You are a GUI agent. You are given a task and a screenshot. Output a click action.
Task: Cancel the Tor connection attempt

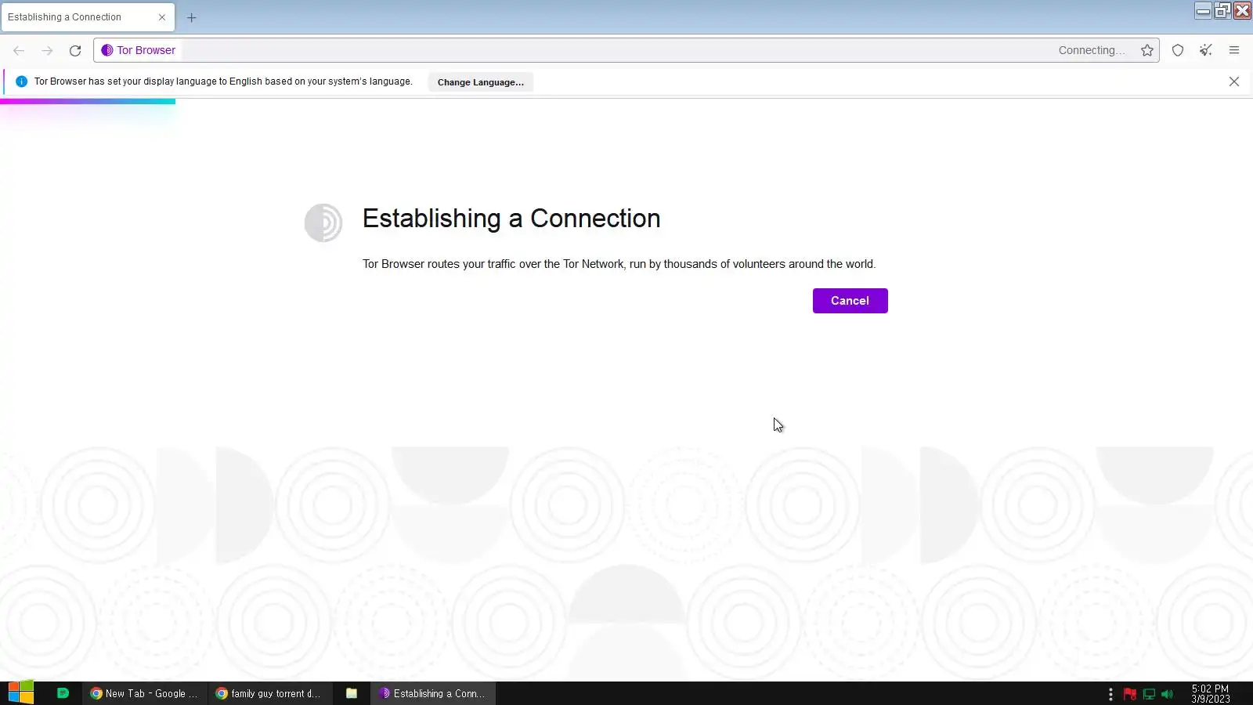tap(850, 301)
